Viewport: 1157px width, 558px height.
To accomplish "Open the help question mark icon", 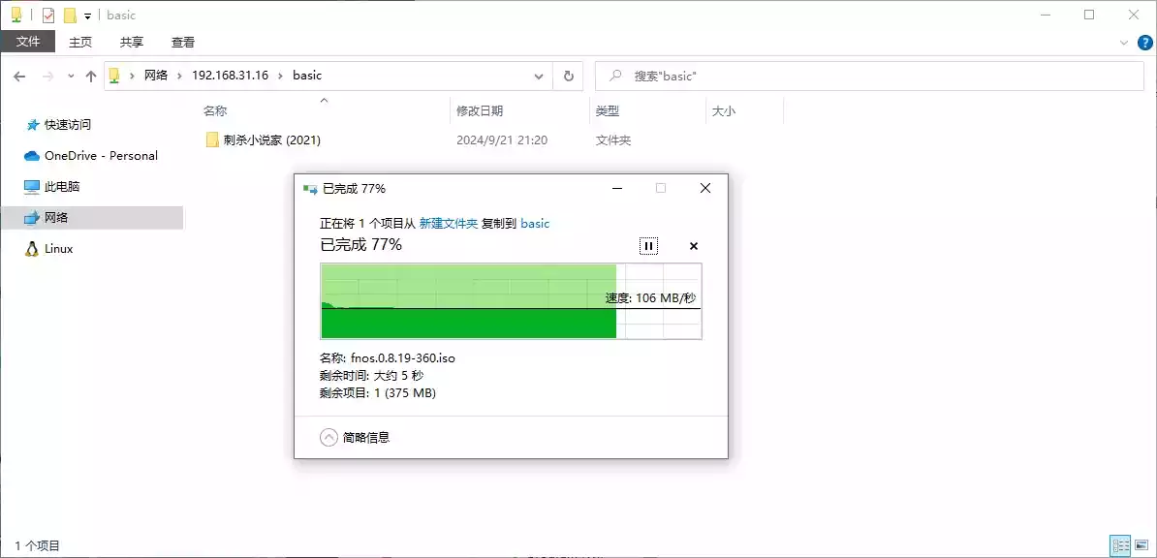I will click(x=1144, y=42).
